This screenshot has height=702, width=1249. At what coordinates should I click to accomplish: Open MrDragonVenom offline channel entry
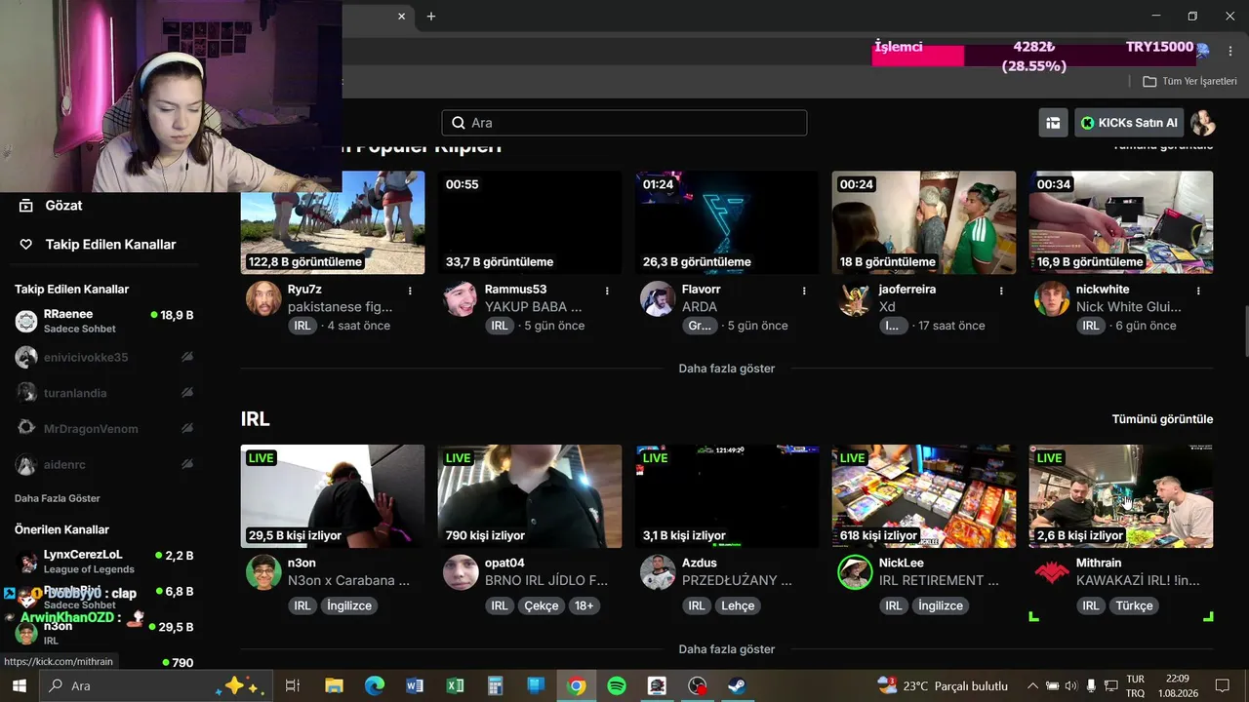pyautogui.click(x=104, y=429)
